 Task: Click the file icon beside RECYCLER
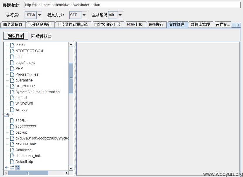12,86
